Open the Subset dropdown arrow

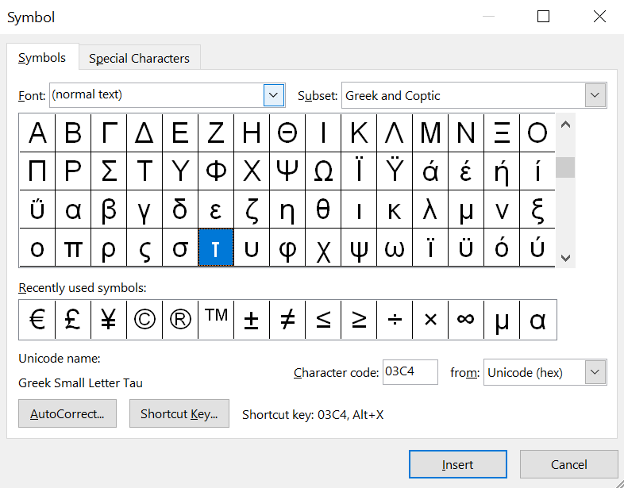pyautogui.click(x=595, y=95)
